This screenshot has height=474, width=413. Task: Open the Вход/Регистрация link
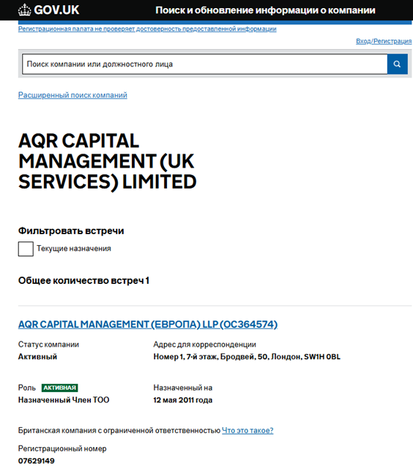(x=384, y=41)
